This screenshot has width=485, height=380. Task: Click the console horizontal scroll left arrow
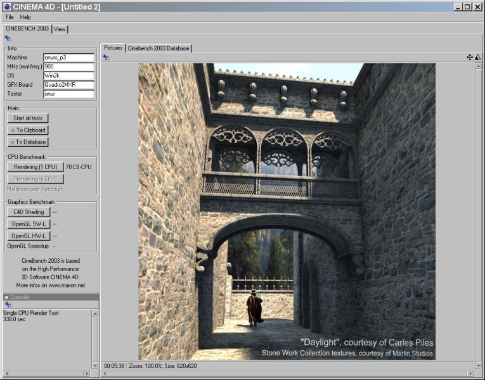[x=6, y=374]
